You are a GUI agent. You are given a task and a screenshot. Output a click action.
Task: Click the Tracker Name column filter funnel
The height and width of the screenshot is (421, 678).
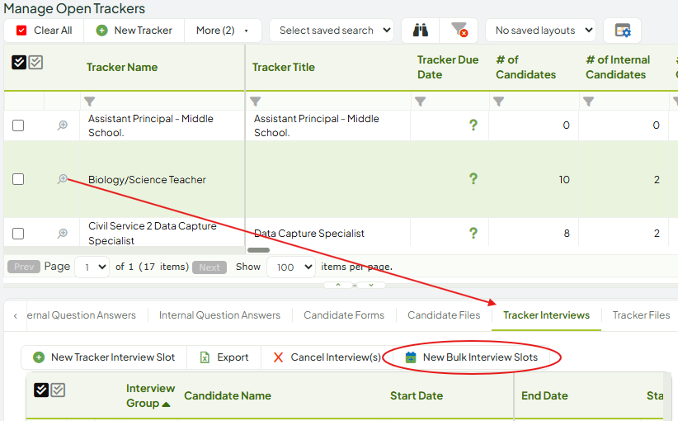[90, 102]
